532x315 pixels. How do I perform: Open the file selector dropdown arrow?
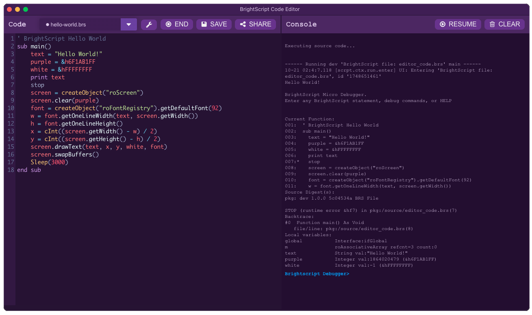(x=129, y=24)
